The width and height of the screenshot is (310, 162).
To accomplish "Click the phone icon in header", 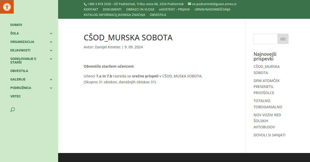I will [85, 4].
